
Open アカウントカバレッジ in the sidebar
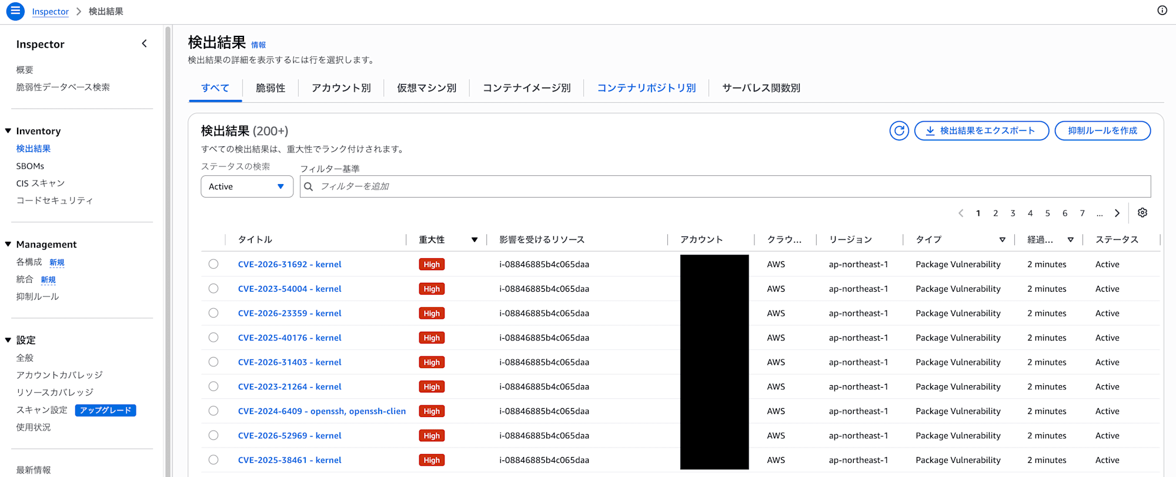coord(59,375)
